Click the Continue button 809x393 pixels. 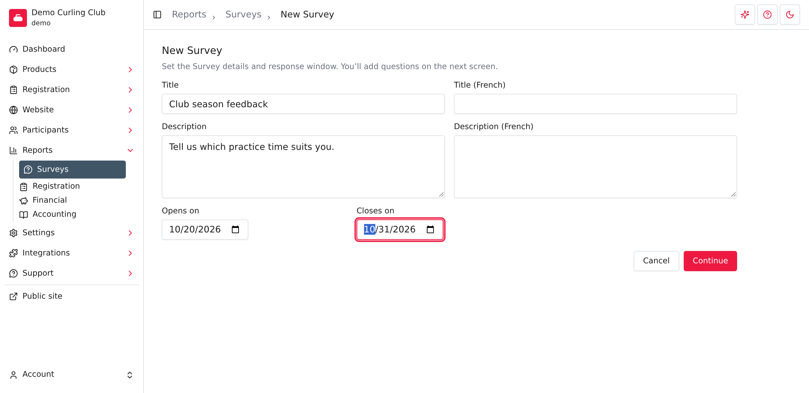point(710,261)
